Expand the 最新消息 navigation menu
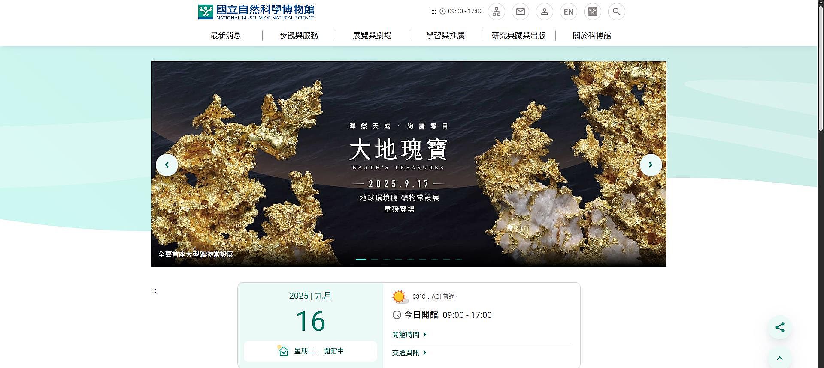Screen dimensions: 824x368 [x=225, y=36]
